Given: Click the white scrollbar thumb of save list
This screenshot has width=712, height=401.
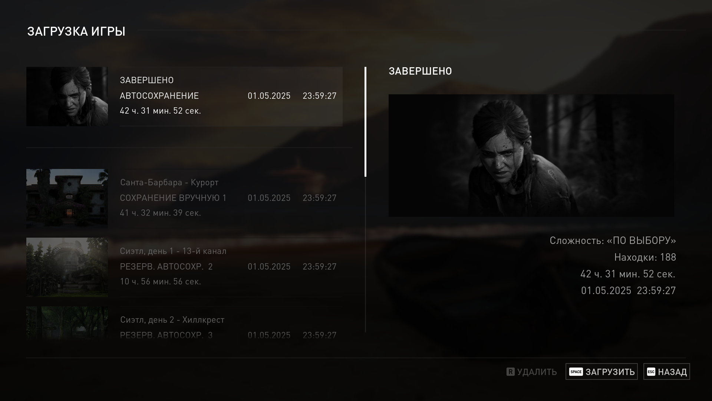Looking at the screenshot, I should [x=365, y=122].
